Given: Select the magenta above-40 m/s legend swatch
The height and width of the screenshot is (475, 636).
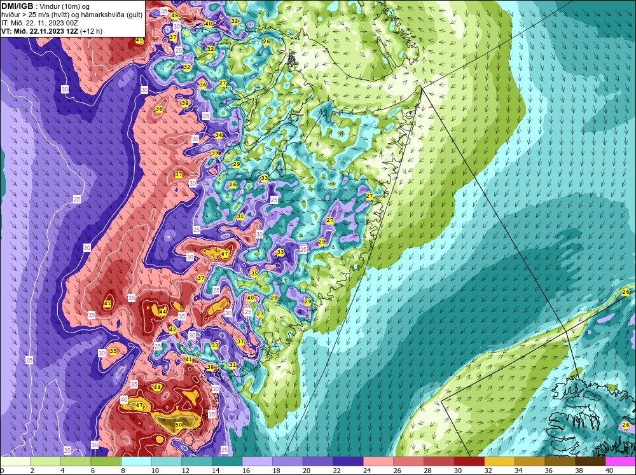Looking at the screenshot, I should (x=620, y=461).
